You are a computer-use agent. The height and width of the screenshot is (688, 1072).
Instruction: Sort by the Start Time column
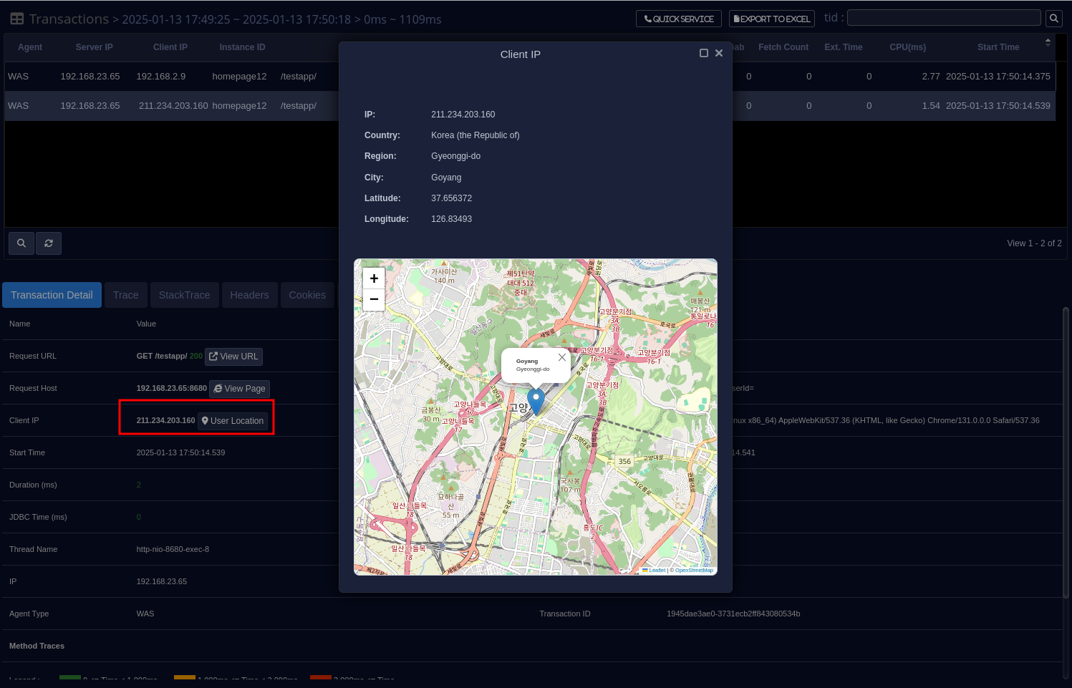click(998, 47)
